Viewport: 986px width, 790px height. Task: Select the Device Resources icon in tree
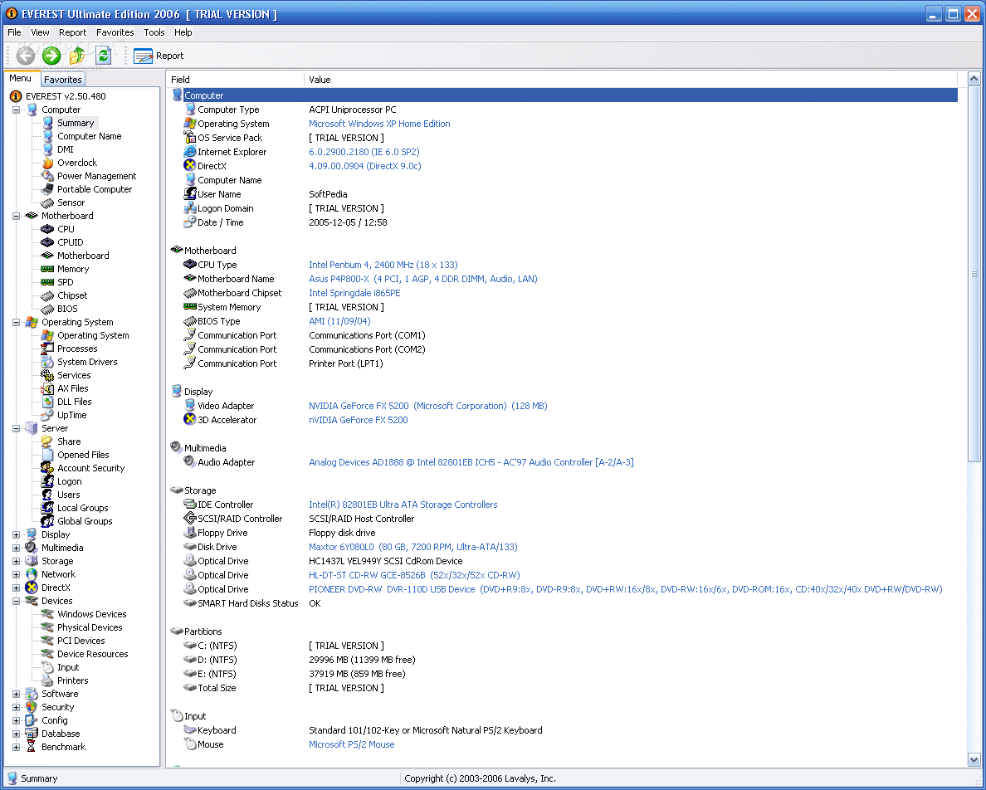(x=47, y=654)
